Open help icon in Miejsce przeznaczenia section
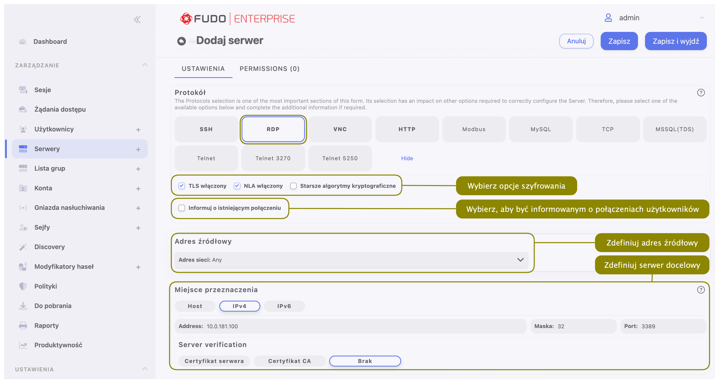This screenshot has height=385, width=719. coord(701,290)
